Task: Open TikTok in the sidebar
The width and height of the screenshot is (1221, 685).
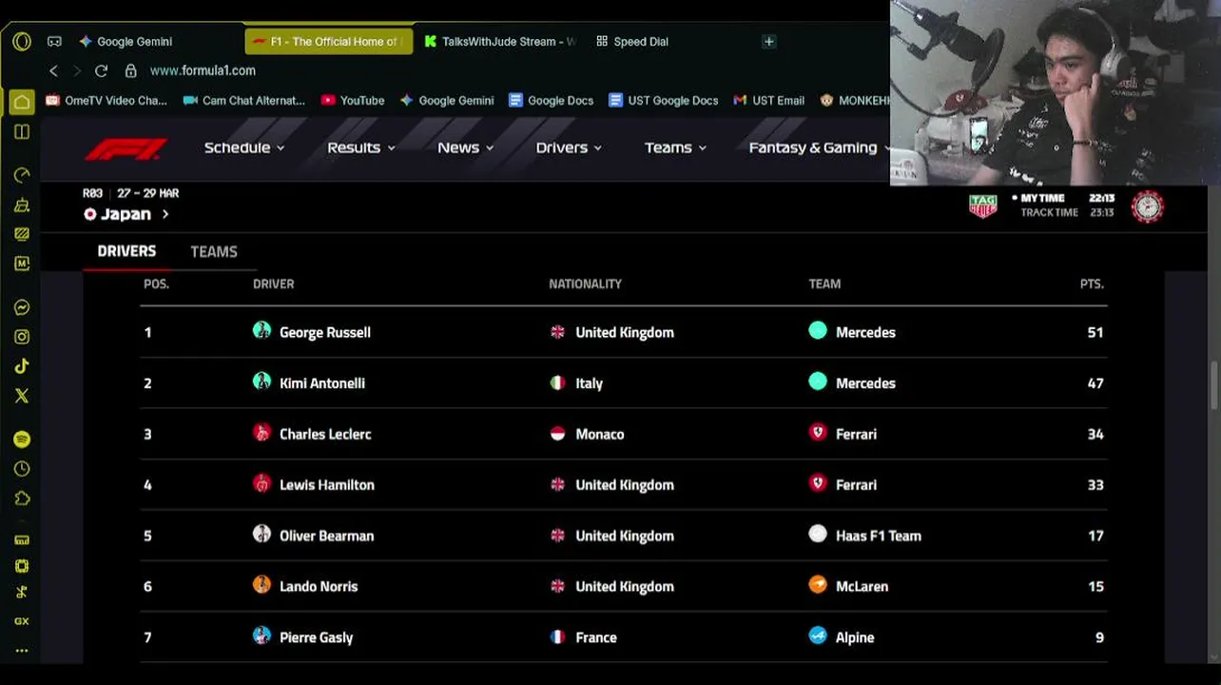Action: tap(22, 366)
